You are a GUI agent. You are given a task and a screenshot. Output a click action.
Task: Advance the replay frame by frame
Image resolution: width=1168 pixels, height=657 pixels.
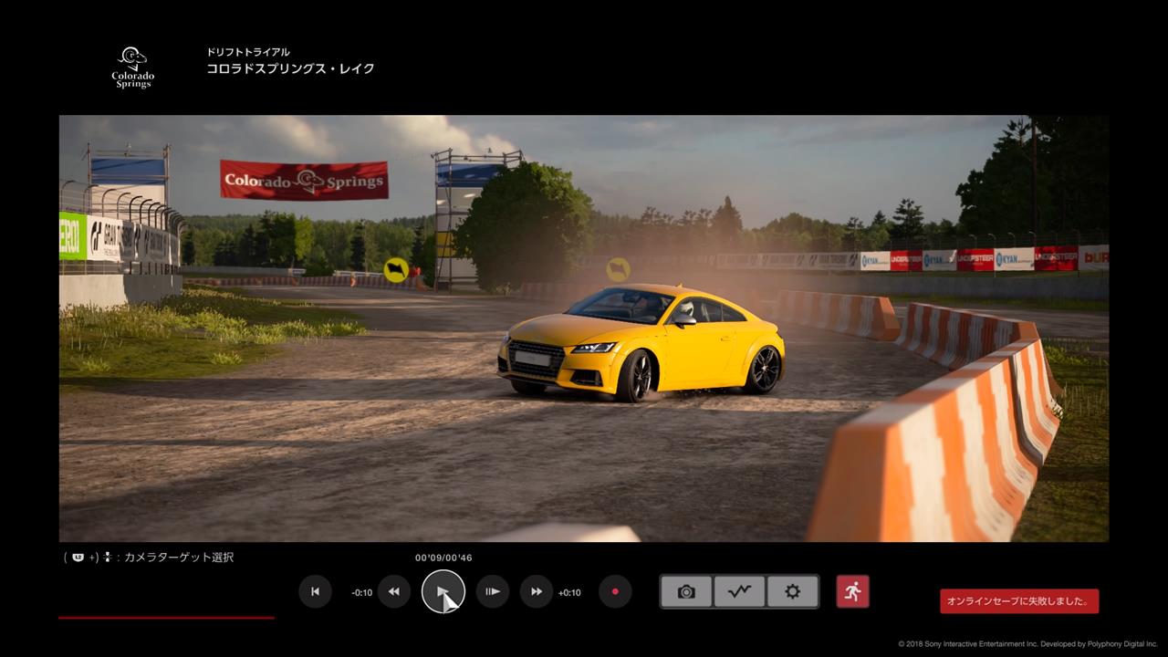pos(493,591)
